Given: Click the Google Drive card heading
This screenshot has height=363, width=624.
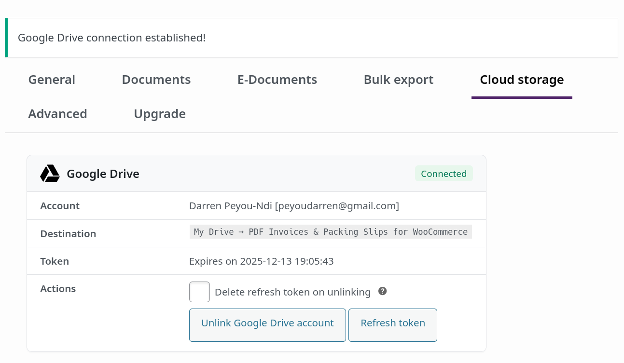Looking at the screenshot, I should (103, 174).
